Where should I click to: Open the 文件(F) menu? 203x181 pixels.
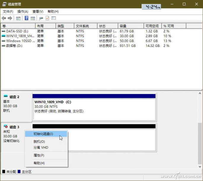point(8,12)
